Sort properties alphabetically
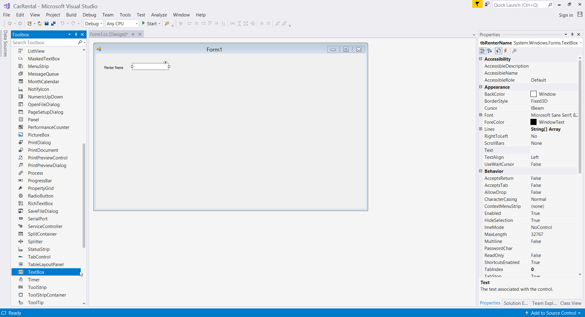The image size is (585, 317). tap(489, 51)
